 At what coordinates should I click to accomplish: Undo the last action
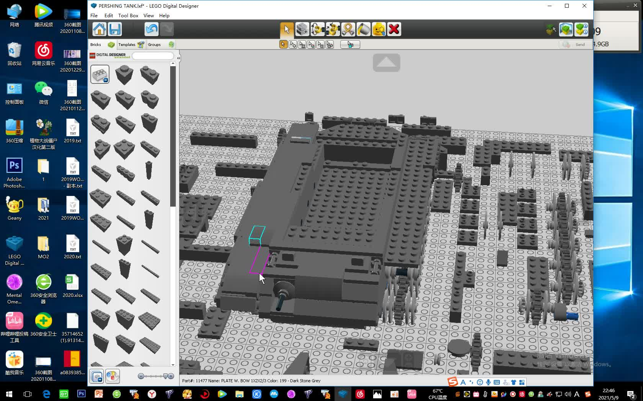152,29
